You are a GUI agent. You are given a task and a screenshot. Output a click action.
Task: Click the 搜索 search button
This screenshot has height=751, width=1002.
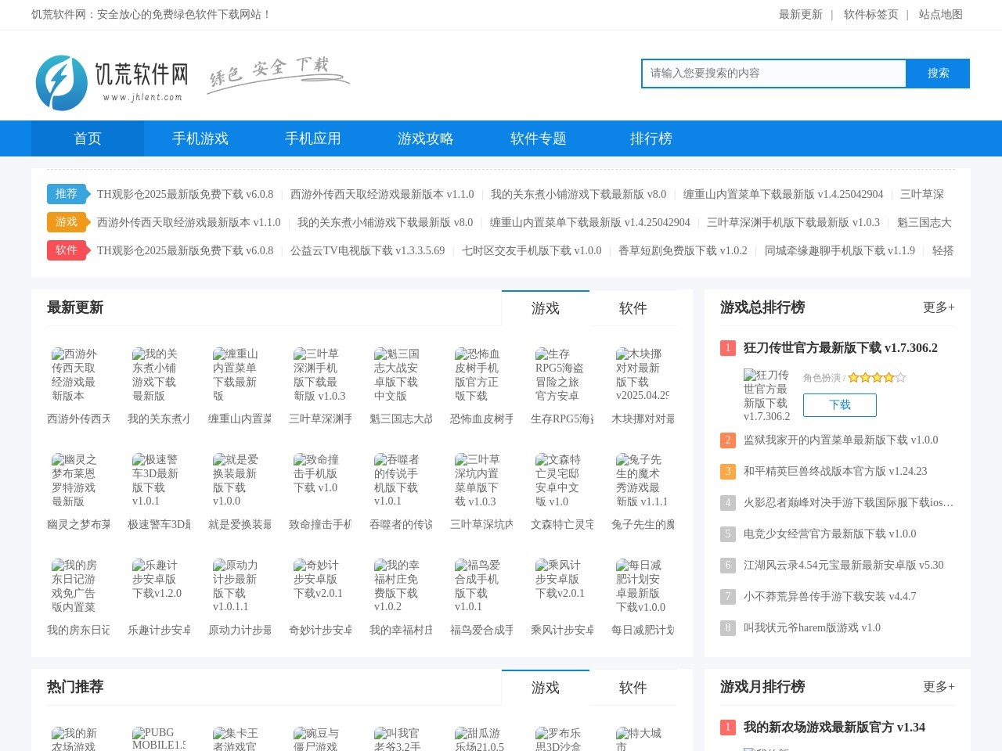(x=938, y=74)
